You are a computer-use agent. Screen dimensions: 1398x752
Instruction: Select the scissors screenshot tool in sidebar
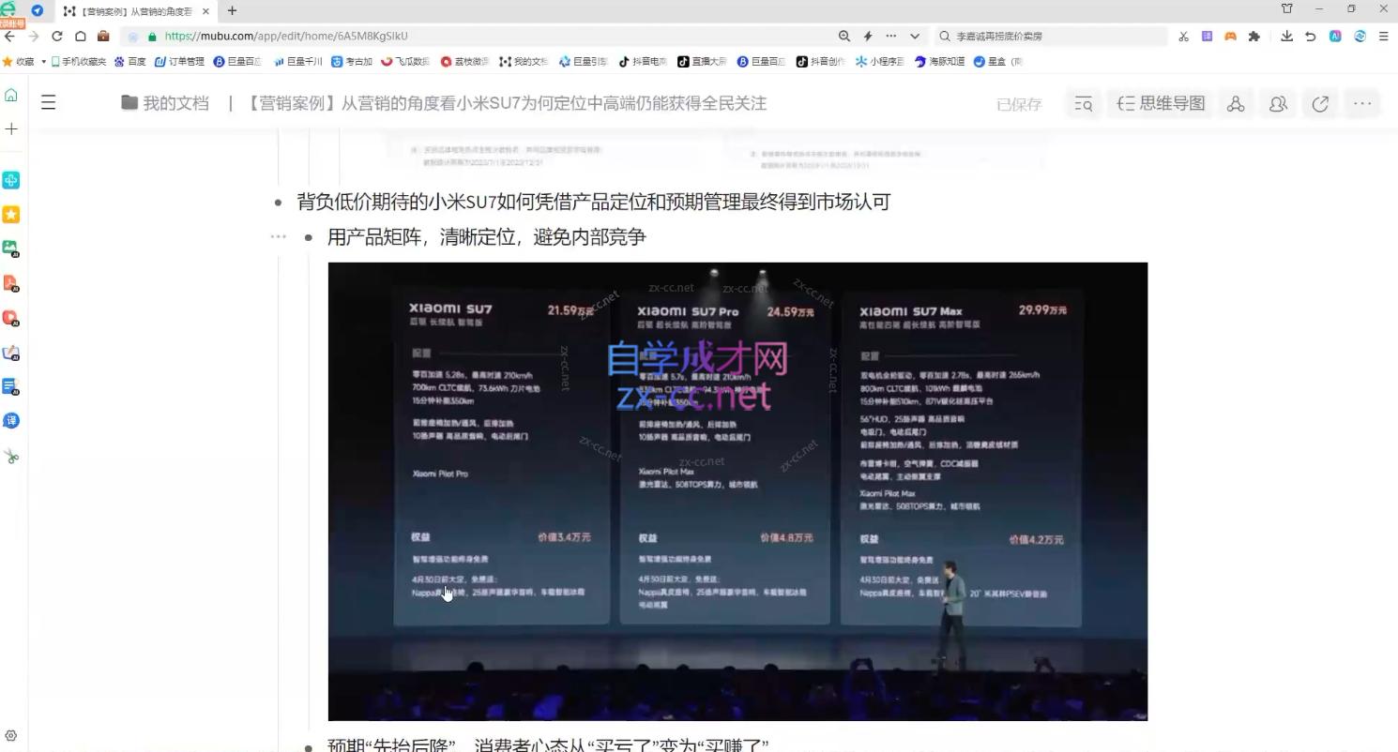[x=11, y=457]
